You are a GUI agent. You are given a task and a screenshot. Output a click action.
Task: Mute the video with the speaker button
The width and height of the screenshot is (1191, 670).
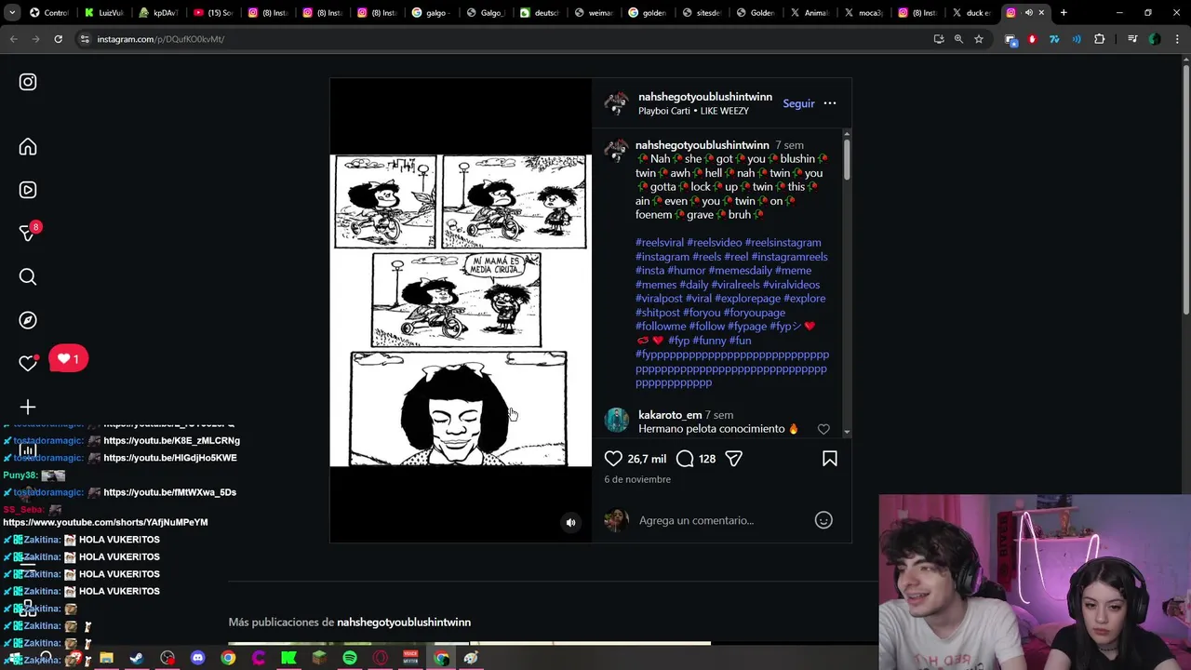click(571, 523)
